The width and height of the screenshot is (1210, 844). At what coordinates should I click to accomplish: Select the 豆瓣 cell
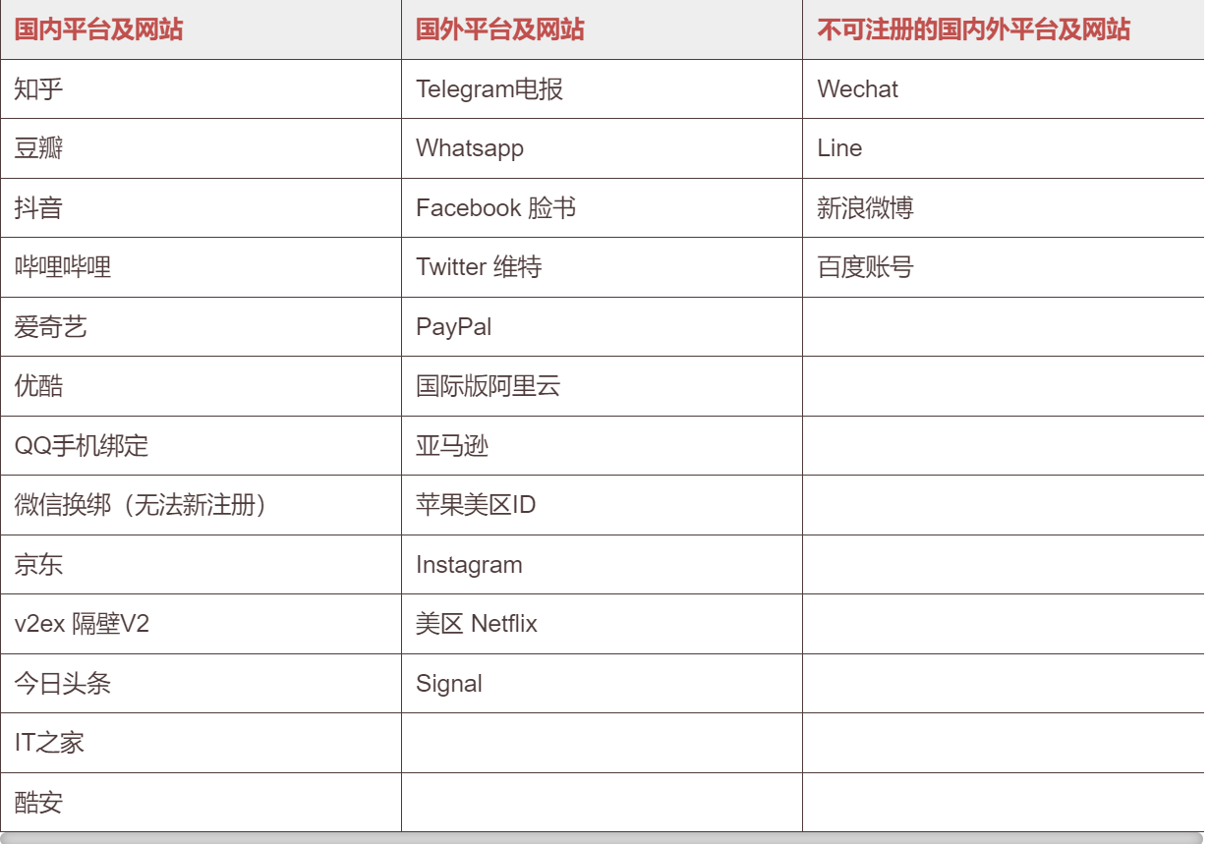tap(201, 148)
